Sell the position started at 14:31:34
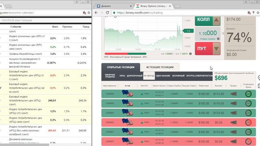Screen dimensions: 260x146 tap(234, 103)
